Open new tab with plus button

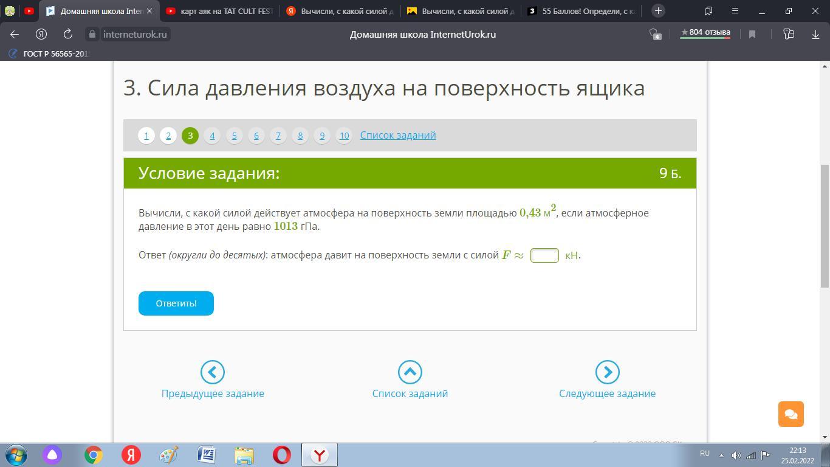click(658, 11)
